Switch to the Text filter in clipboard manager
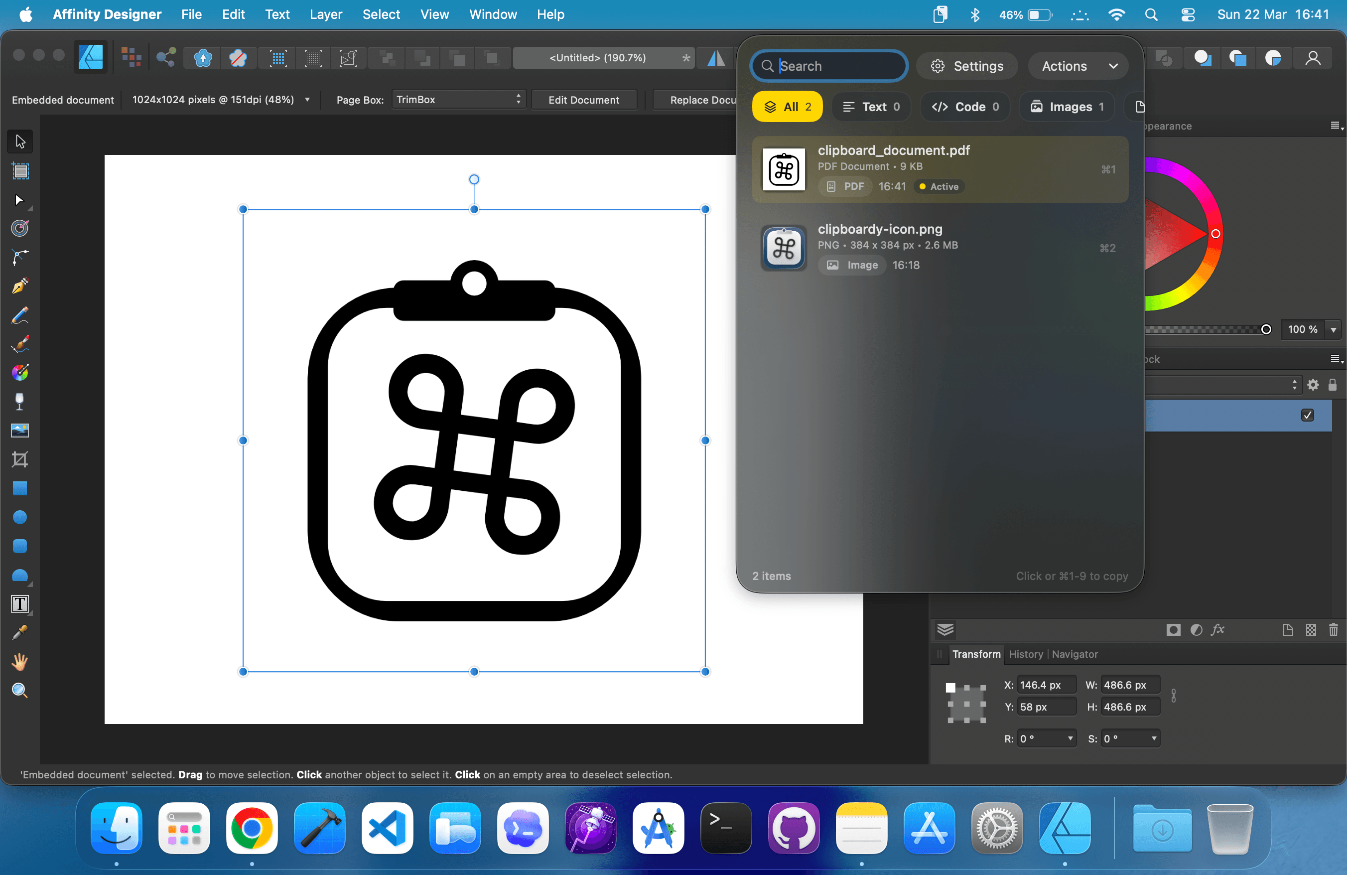The height and width of the screenshot is (875, 1347). [871, 107]
